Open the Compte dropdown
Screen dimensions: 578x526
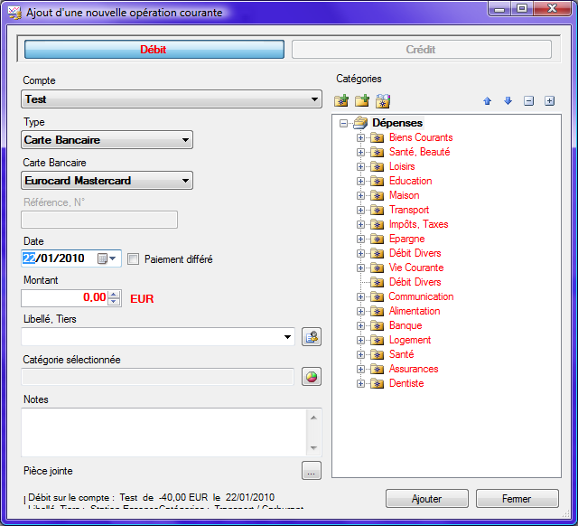(314, 99)
